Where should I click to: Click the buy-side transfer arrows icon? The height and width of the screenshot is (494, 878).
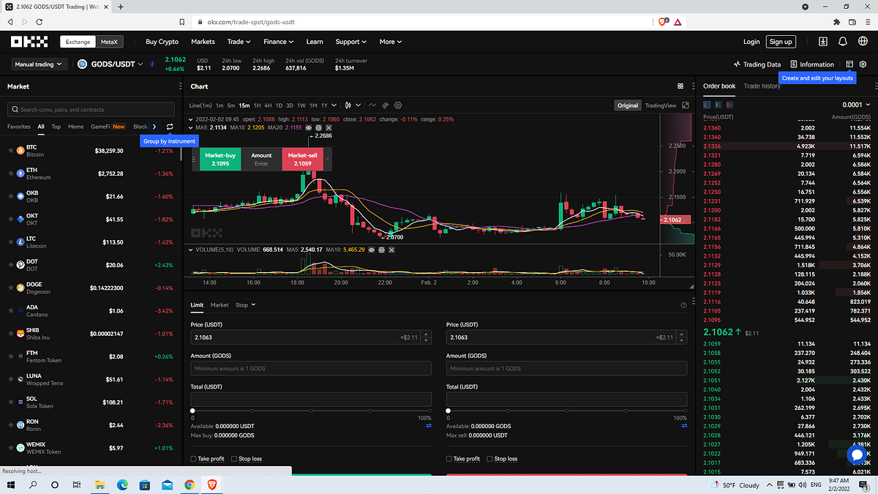[429, 426]
